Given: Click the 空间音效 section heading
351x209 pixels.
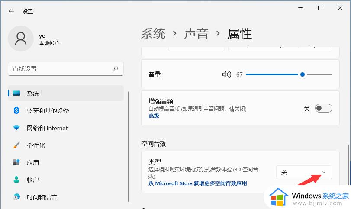Looking at the screenshot, I should (154, 144).
